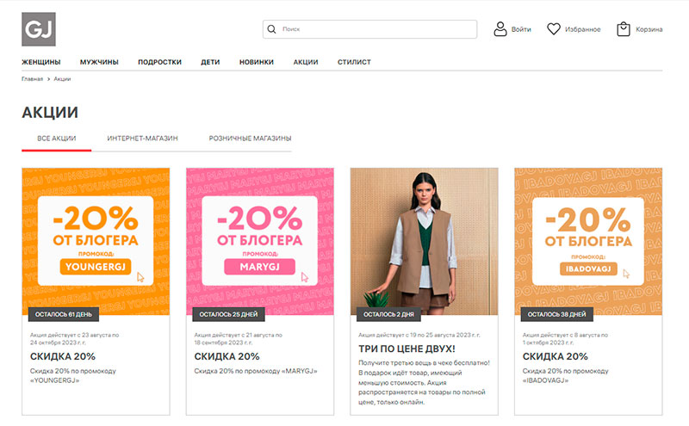Open the ДЕТИ category
This screenshot has height=426, width=689.
[210, 62]
